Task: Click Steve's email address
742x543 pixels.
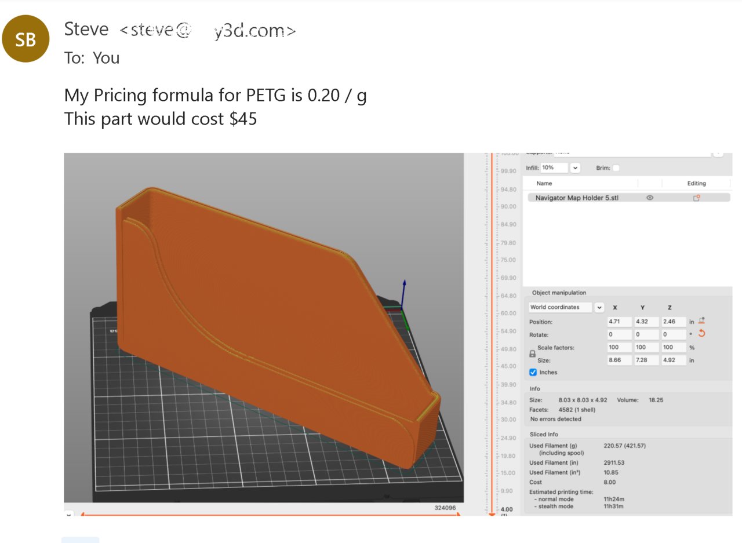Action: pyautogui.click(x=208, y=30)
